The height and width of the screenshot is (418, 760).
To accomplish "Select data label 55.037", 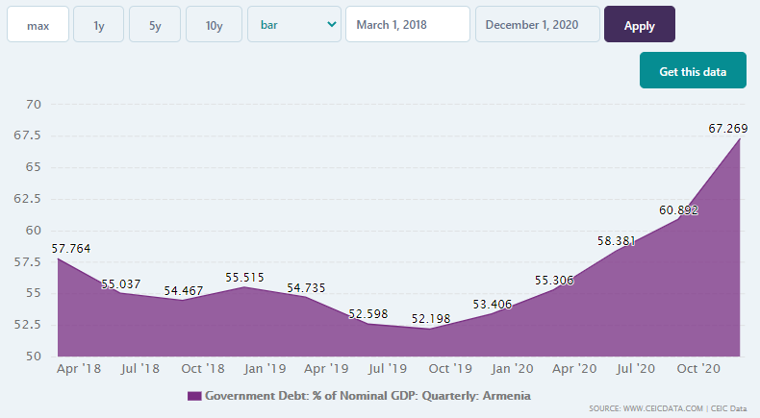I will pyautogui.click(x=120, y=283).
